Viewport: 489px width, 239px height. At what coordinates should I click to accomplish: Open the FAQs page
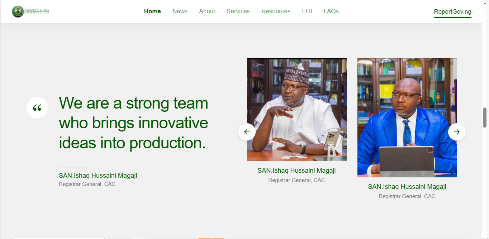pyautogui.click(x=331, y=11)
